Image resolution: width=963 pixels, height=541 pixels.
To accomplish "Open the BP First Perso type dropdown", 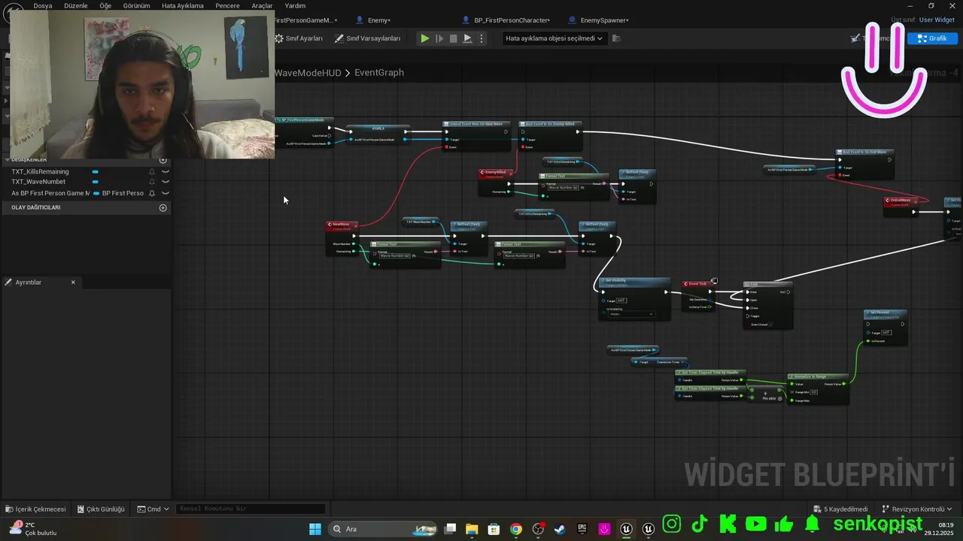I will point(119,193).
